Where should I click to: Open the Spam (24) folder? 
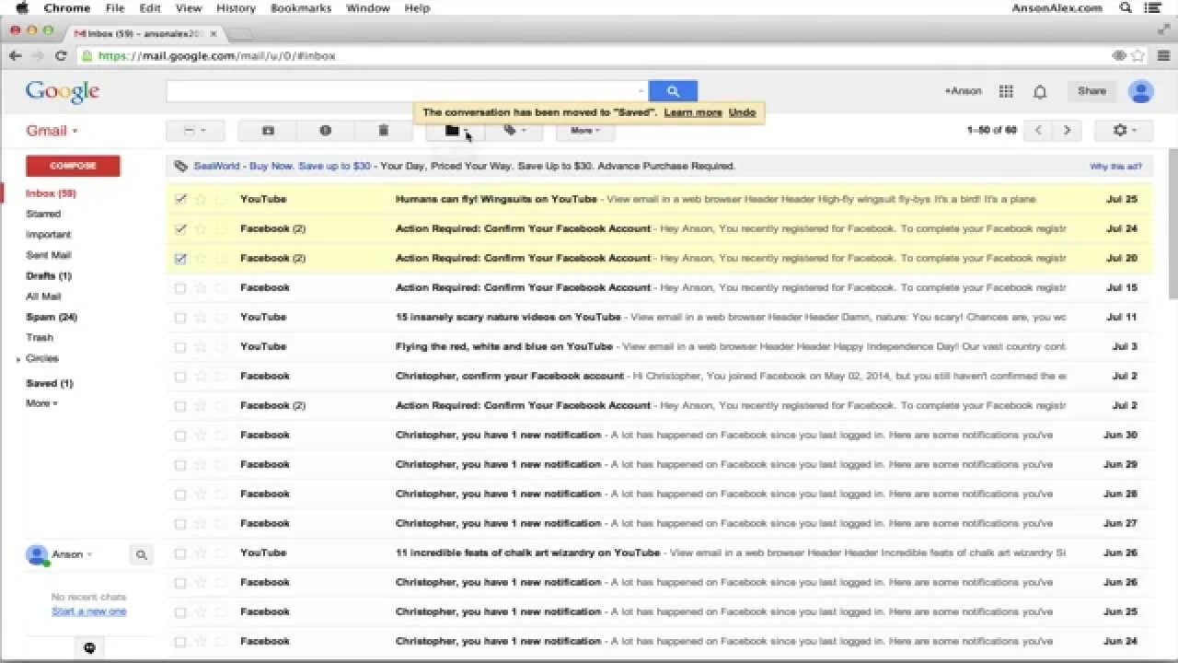(52, 317)
